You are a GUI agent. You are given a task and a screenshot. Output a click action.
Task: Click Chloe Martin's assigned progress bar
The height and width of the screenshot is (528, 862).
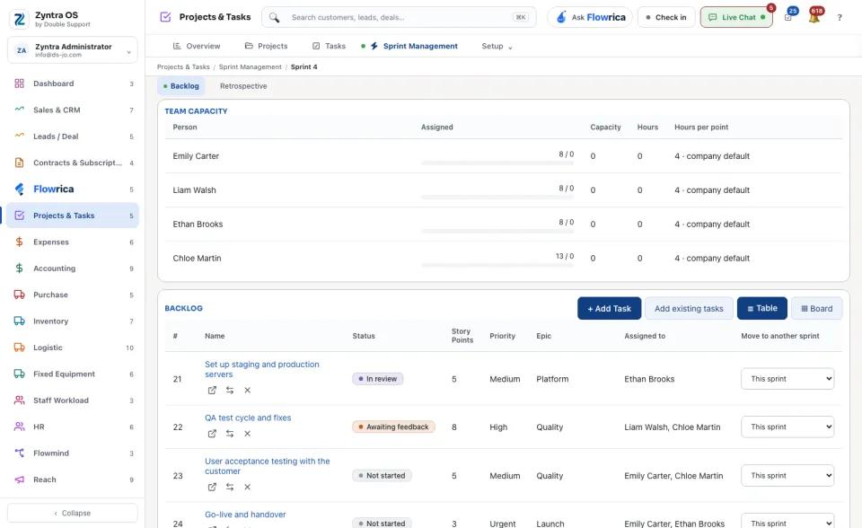(x=497, y=266)
